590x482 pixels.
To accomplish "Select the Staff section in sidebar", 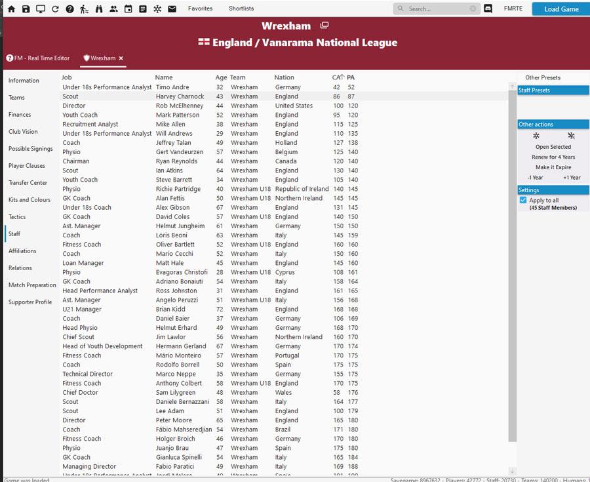I will [x=14, y=233].
